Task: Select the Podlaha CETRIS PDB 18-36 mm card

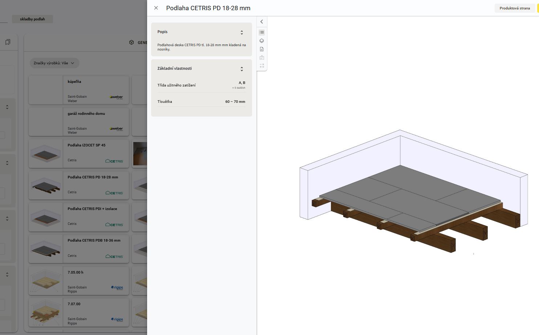Action: coord(79,249)
